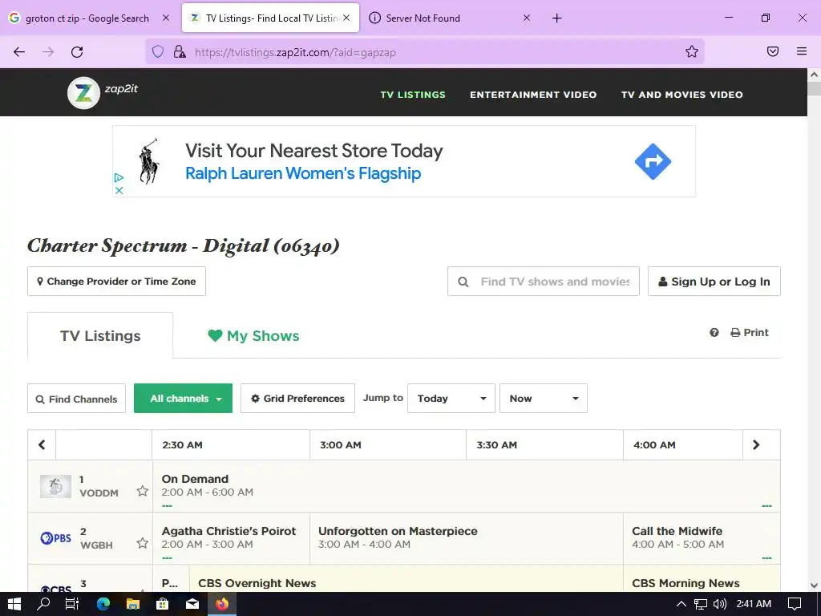
Task: Click the blue directions arrow in ad
Action: 653,161
